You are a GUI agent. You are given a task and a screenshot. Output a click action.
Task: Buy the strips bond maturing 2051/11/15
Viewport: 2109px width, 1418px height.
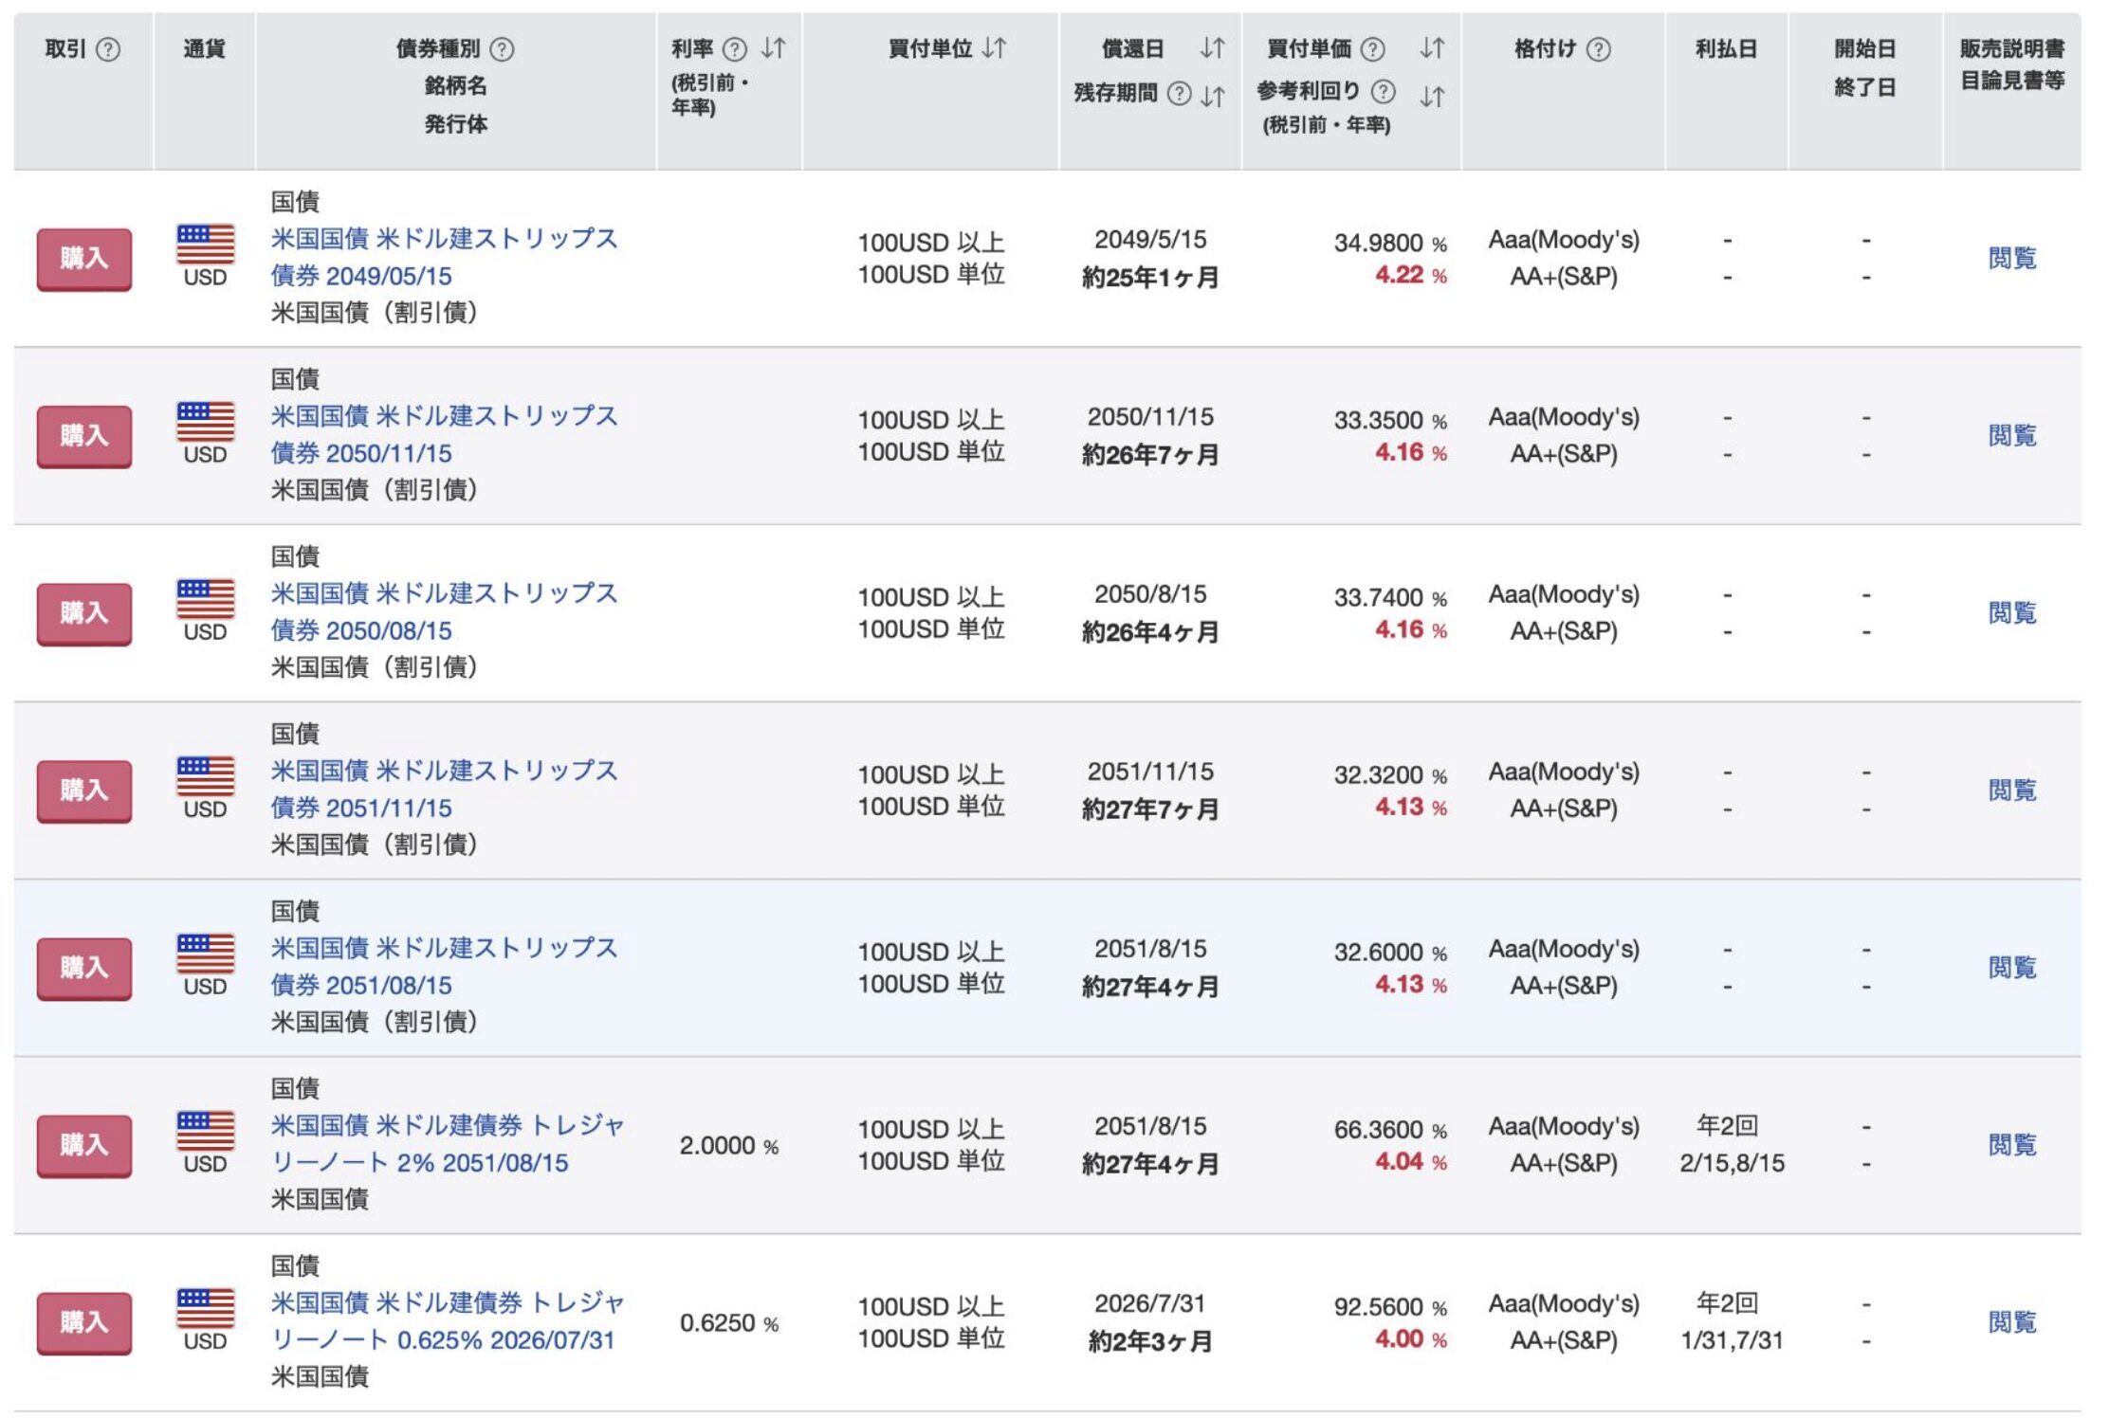point(84,791)
